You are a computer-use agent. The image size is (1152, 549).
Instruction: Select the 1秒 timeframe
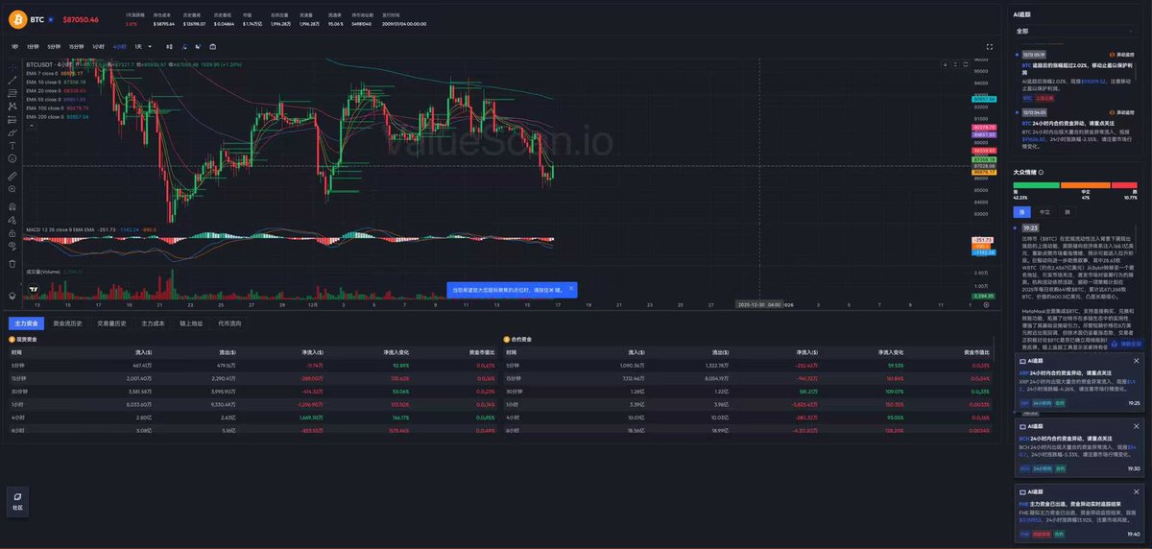click(15, 46)
